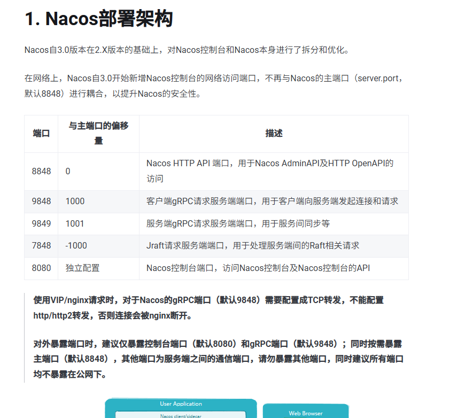Select port cell '9848'
This screenshot has width=473, height=418.
pos(41,202)
